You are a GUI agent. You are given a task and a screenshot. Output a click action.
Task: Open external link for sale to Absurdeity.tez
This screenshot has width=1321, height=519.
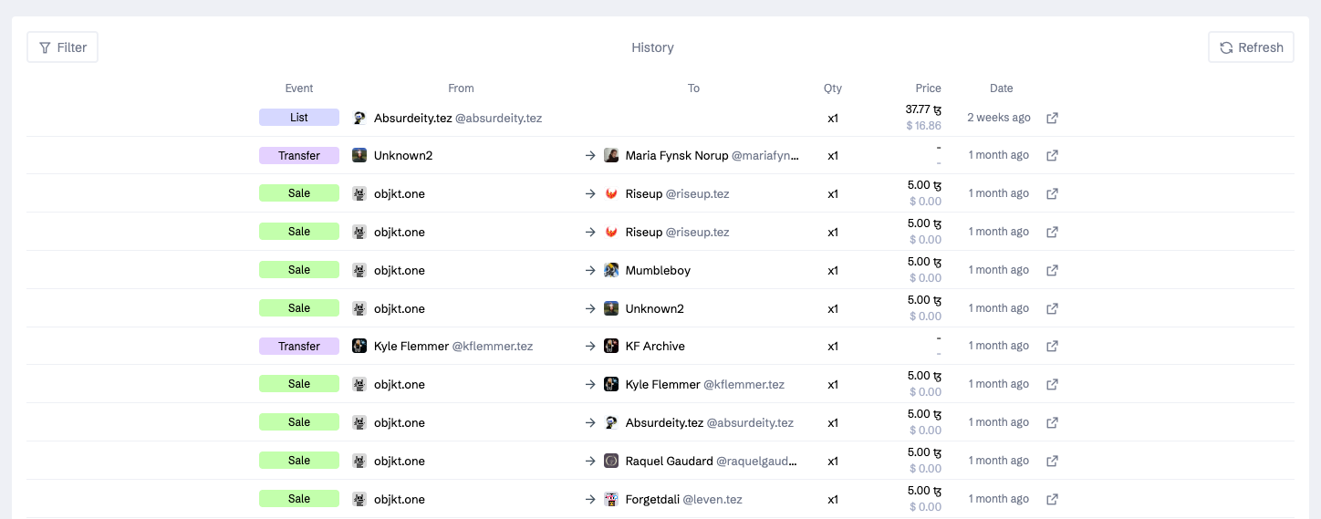(1052, 422)
